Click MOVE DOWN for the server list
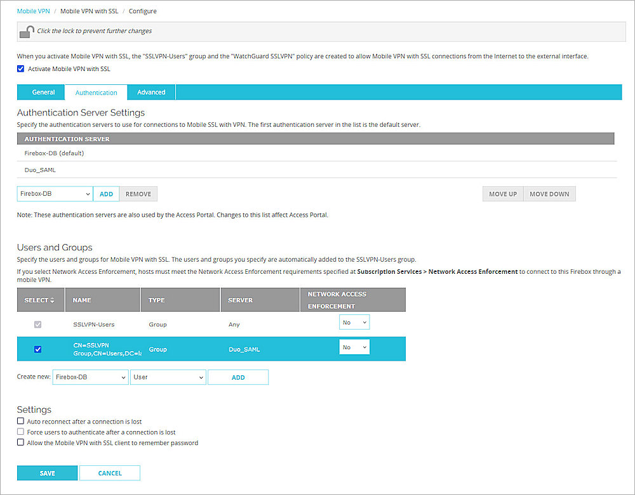The image size is (635, 495). [549, 193]
